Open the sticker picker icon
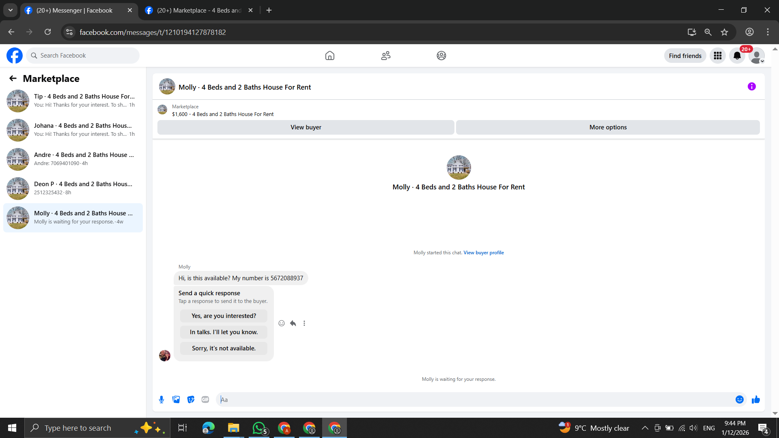Screen dimensions: 779x438 [191, 399]
